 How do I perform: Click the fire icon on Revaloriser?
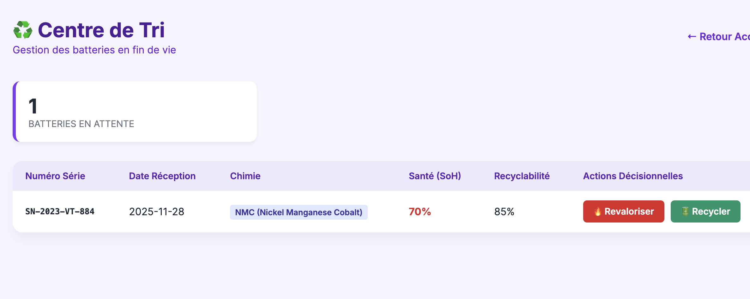point(597,211)
